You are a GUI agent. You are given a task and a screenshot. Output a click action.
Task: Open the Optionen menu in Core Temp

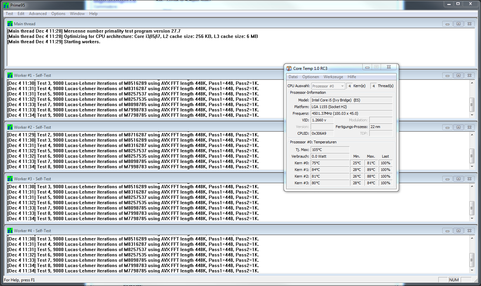(311, 77)
